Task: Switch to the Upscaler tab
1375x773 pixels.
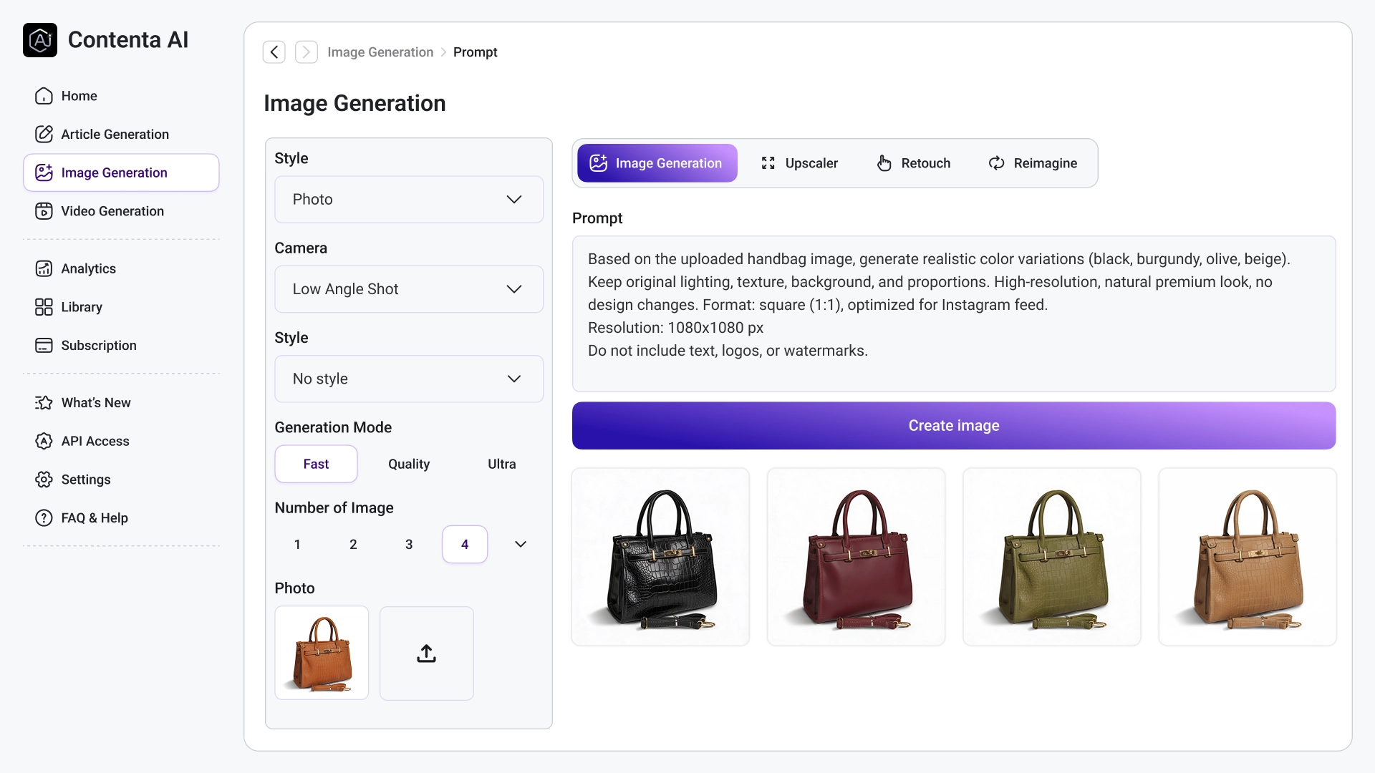Action: [x=799, y=163]
